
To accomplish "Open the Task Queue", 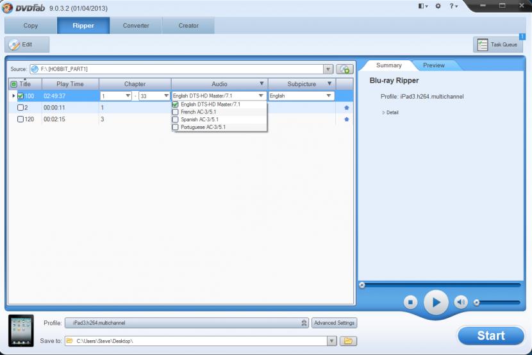I will [497, 44].
